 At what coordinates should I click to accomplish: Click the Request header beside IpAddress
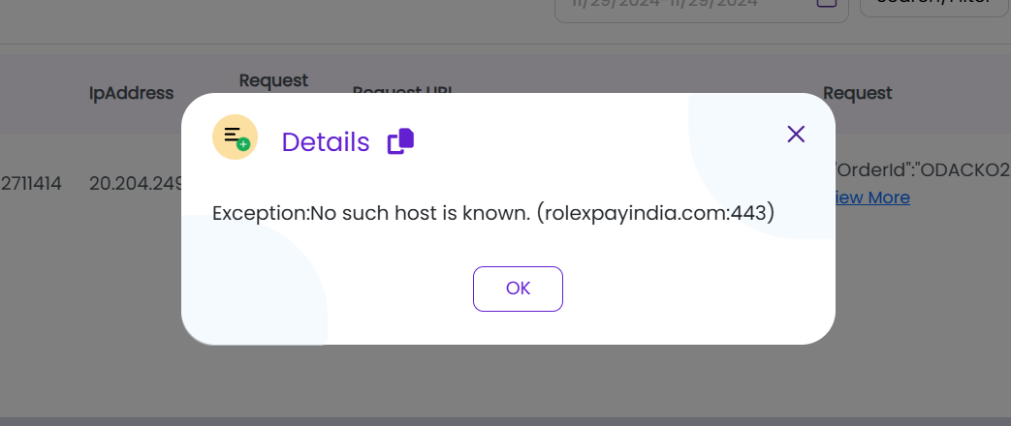pyautogui.click(x=273, y=80)
